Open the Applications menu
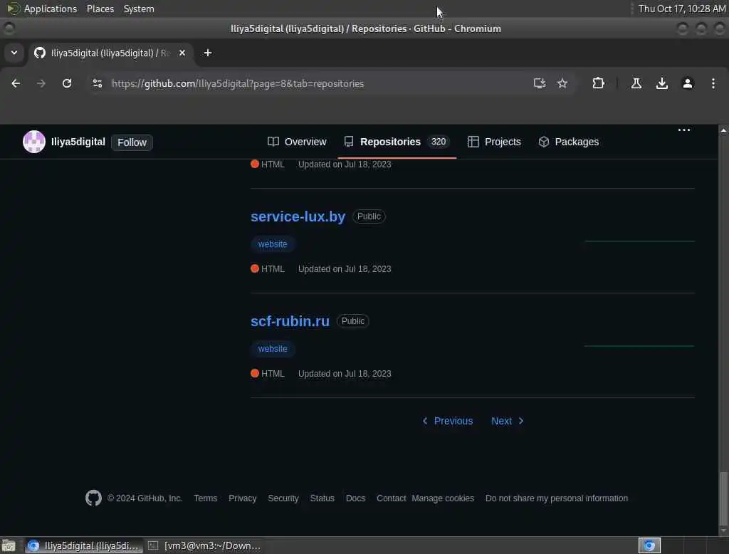 tap(51, 9)
